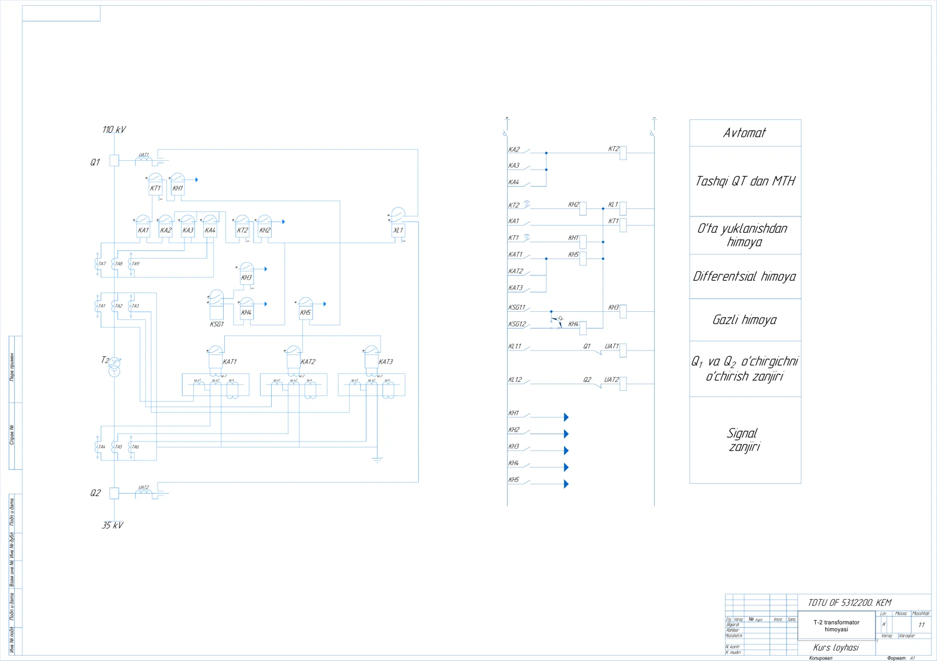
Task: Click the ground symbol in the left schematic
Action: tap(377, 460)
